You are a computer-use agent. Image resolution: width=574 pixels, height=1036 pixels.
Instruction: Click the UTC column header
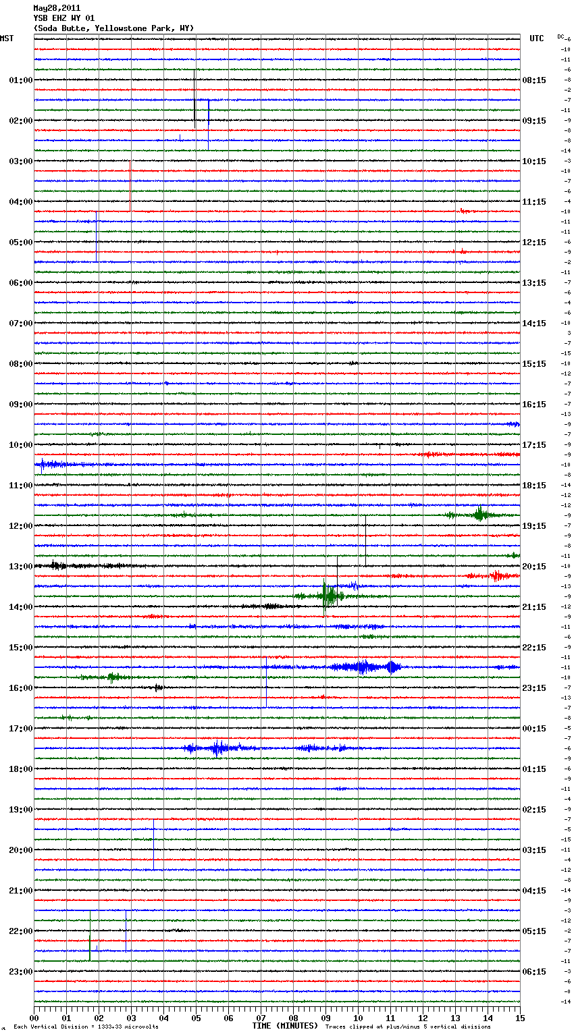click(537, 38)
